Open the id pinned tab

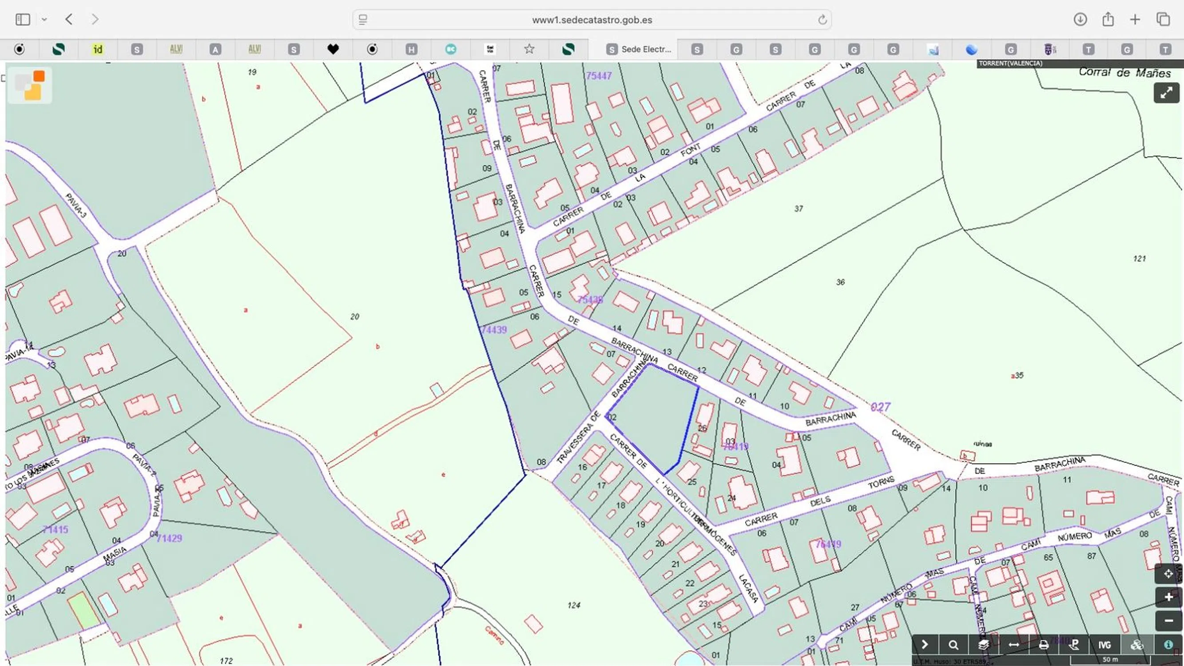coord(97,49)
